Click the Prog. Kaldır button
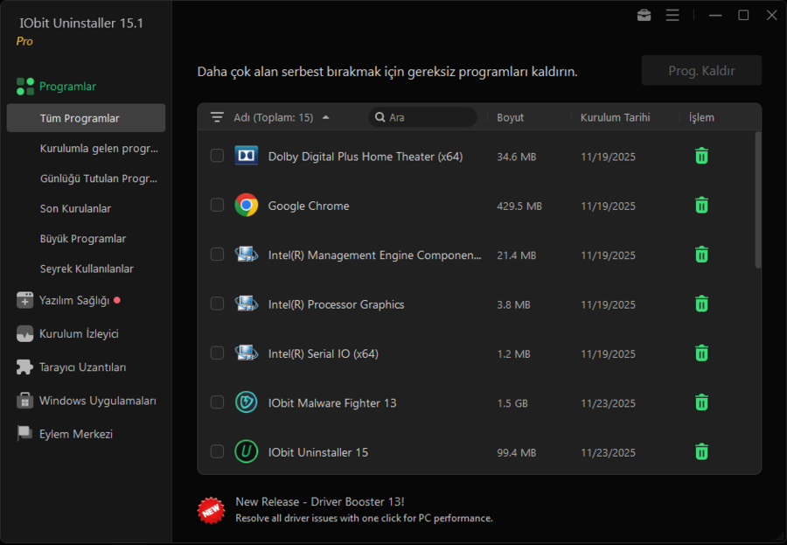This screenshot has width=787, height=545. 701,70
